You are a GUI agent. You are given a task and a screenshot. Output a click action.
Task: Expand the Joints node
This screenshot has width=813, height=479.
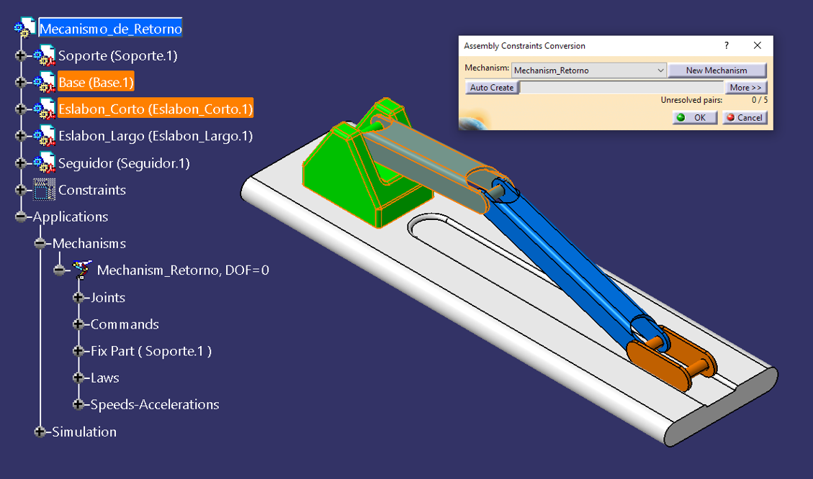coord(78,298)
